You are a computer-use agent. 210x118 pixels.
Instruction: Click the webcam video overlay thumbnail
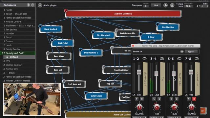click(32, 99)
